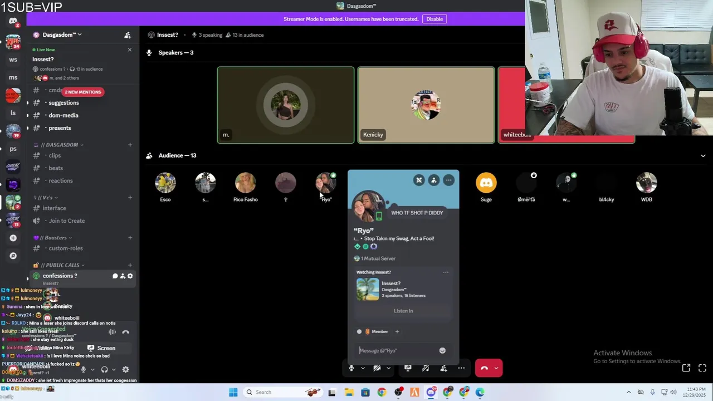Open the 'ls' server in sidebar
The width and height of the screenshot is (713, 401).
tap(13, 113)
